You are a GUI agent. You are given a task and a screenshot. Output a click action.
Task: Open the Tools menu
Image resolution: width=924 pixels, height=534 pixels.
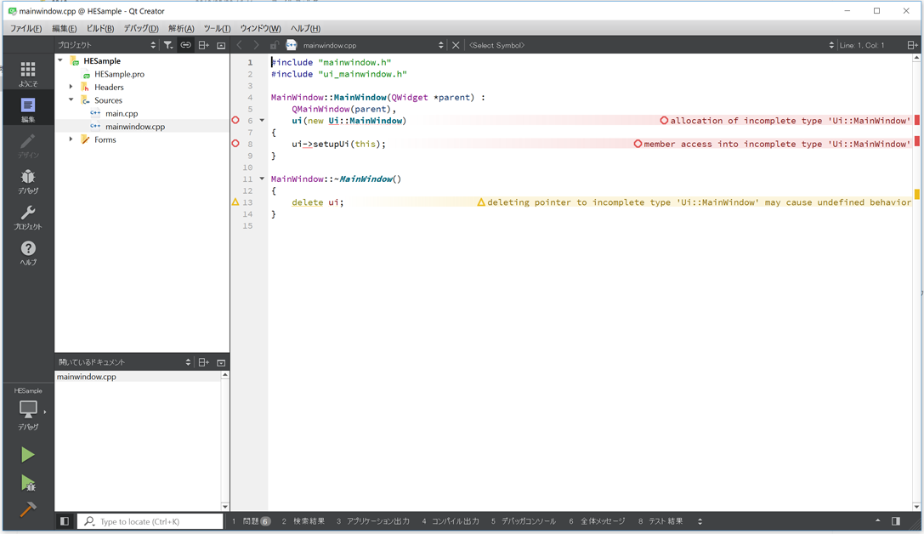[217, 28]
